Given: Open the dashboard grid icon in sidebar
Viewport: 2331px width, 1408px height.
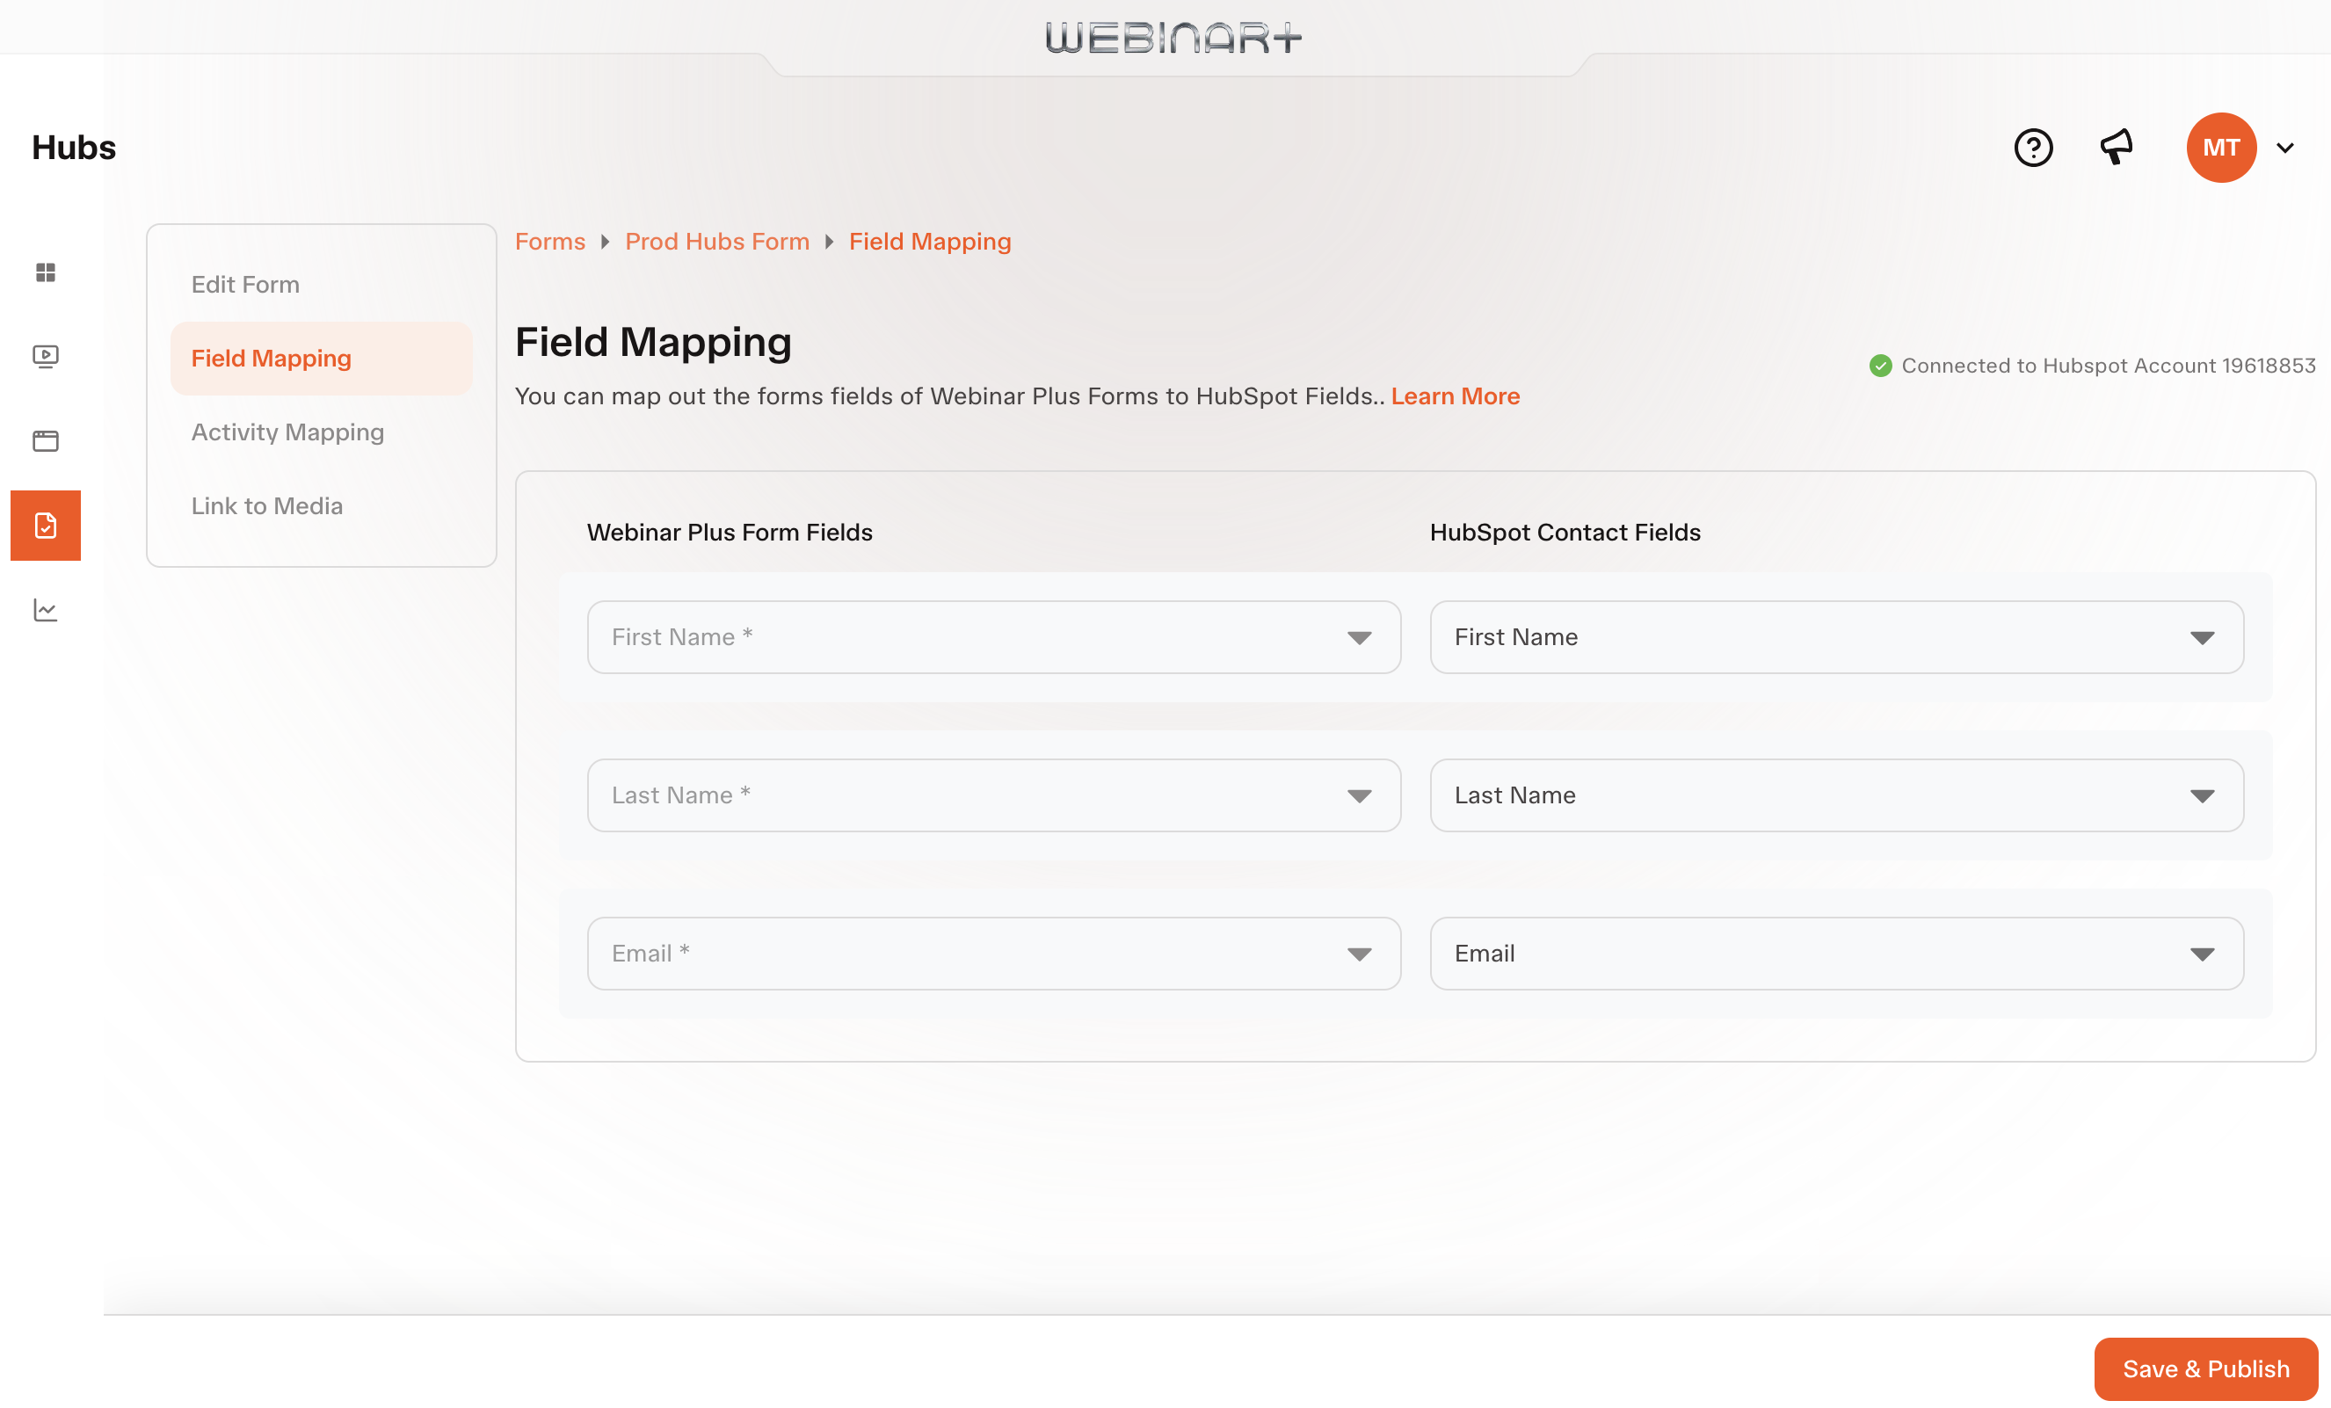Looking at the screenshot, I should 46,272.
